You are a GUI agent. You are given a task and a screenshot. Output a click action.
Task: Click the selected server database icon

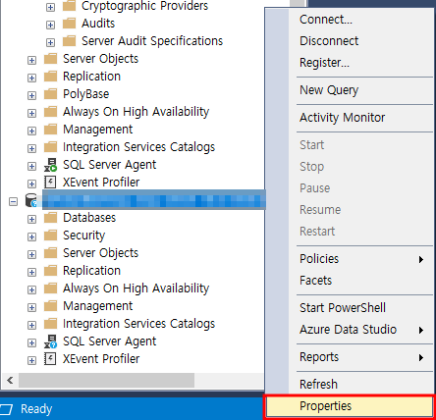[x=31, y=200]
